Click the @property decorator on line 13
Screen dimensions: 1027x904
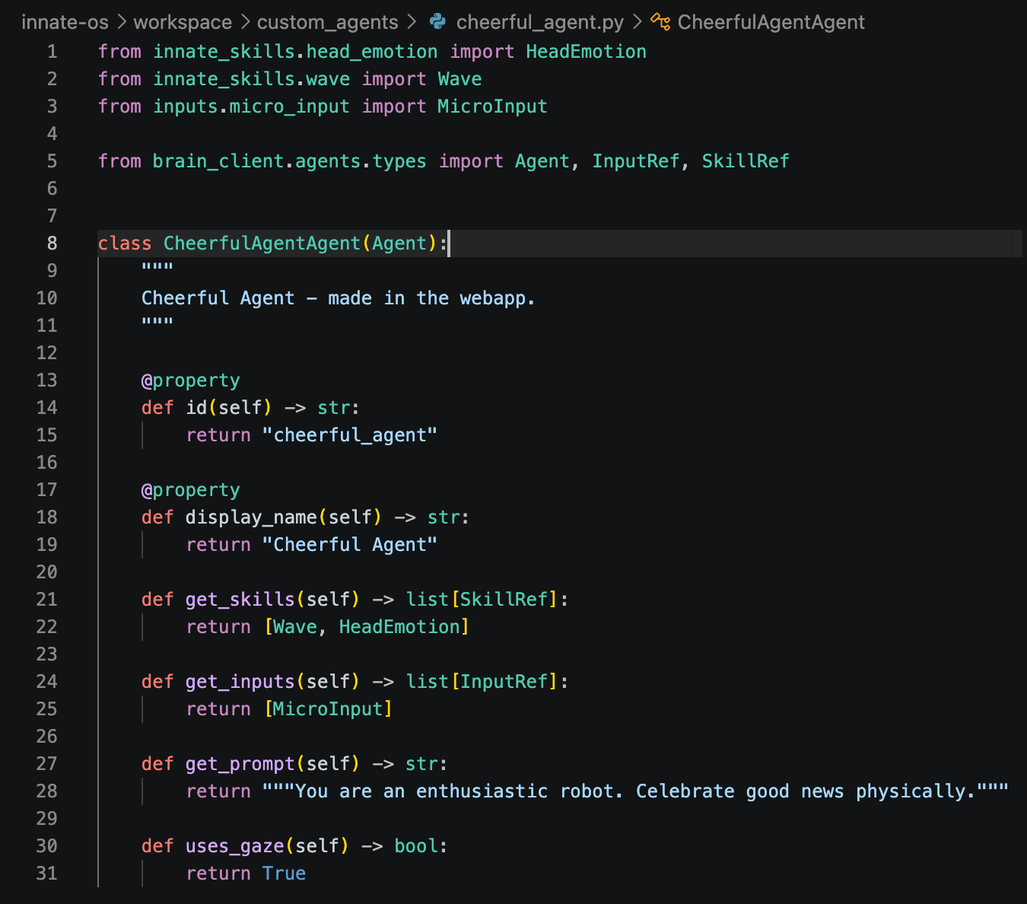tap(191, 380)
